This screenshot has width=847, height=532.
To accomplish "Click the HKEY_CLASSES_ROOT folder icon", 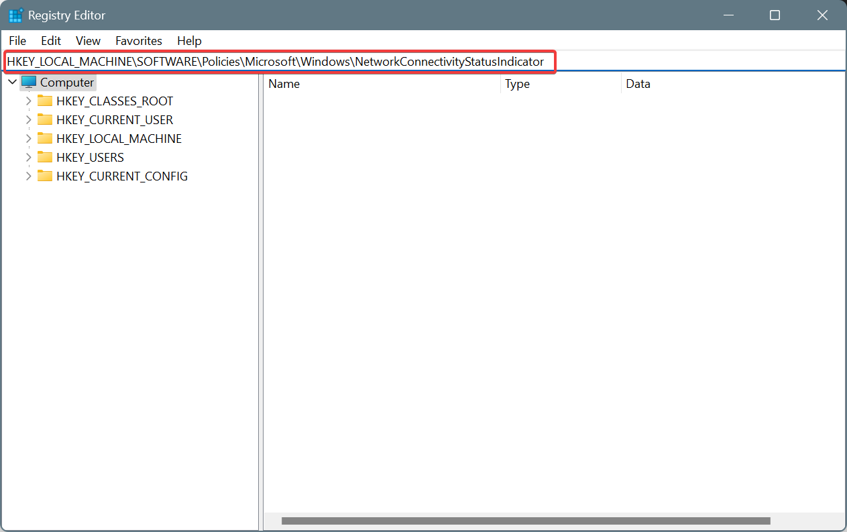I will point(45,101).
